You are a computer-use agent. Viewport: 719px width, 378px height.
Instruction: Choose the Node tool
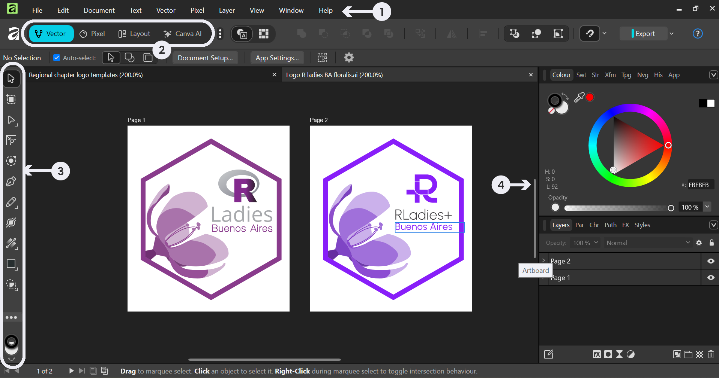coord(11,120)
